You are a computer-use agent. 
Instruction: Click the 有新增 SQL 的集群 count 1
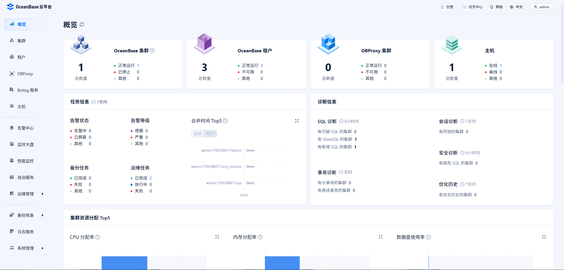click(x=355, y=147)
